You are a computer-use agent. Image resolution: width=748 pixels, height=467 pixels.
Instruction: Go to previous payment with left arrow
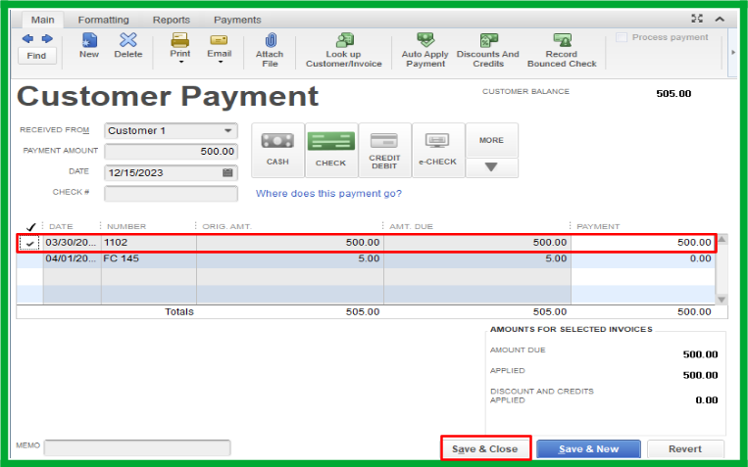pos(27,38)
